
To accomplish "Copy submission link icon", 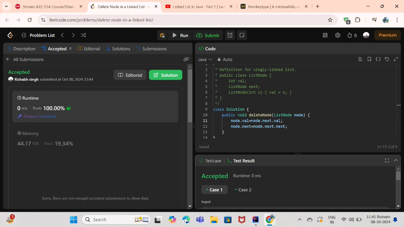I will click(186, 59).
